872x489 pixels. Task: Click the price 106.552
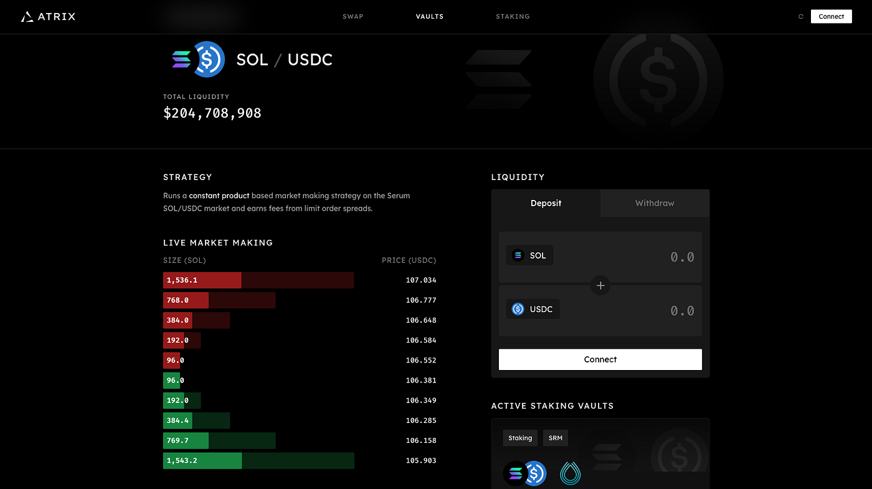click(x=421, y=360)
